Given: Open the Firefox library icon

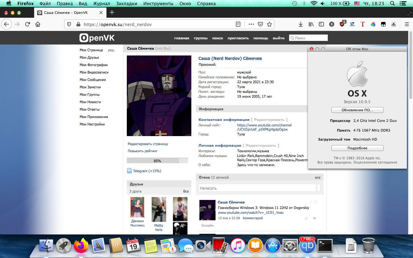Looking at the screenshot, I should (311, 24).
